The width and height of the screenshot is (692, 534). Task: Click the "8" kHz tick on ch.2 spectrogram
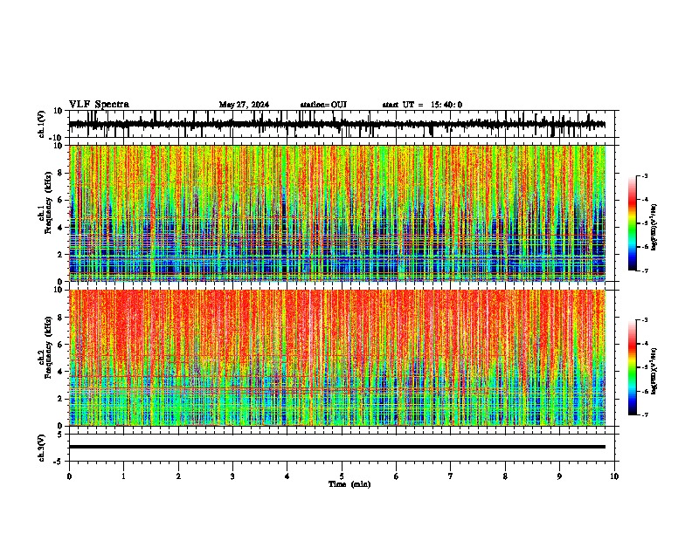click(62, 318)
